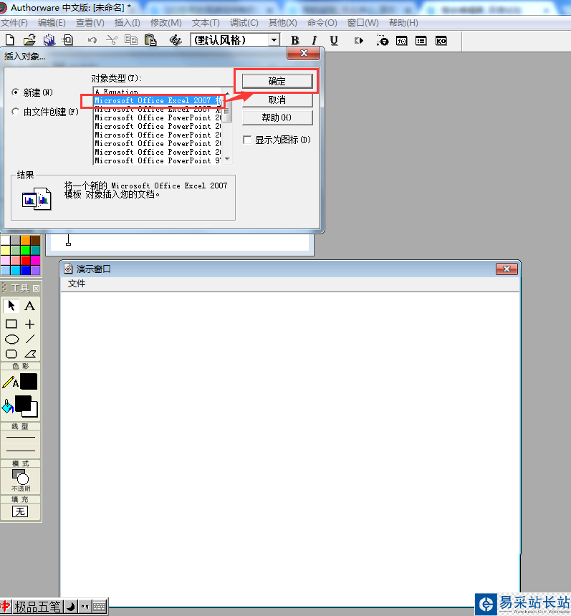Click the Find toolbar icon
The image size is (571, 616).
click(x=176, y=40)
